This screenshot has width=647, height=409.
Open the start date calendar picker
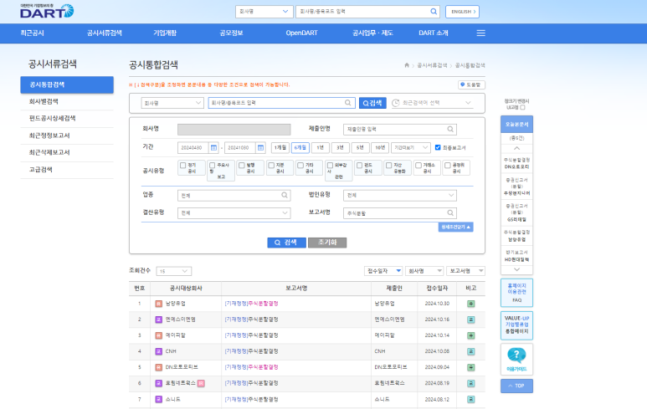(x=213, y=147)
